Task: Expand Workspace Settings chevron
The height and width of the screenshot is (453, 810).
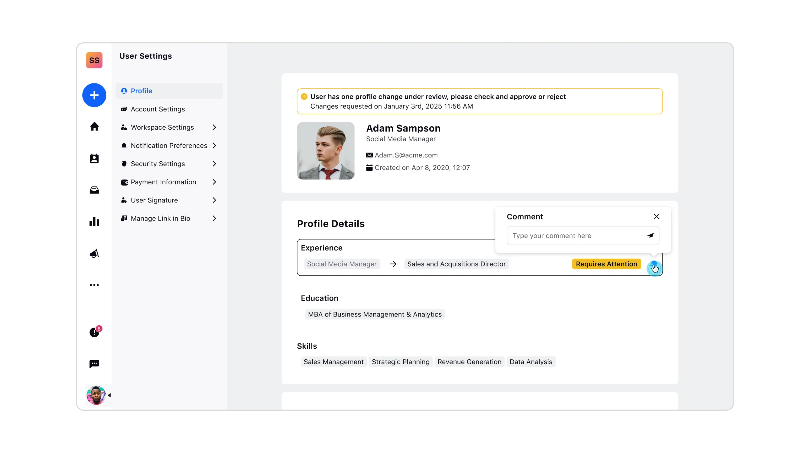Action: [x=214, y=127]
